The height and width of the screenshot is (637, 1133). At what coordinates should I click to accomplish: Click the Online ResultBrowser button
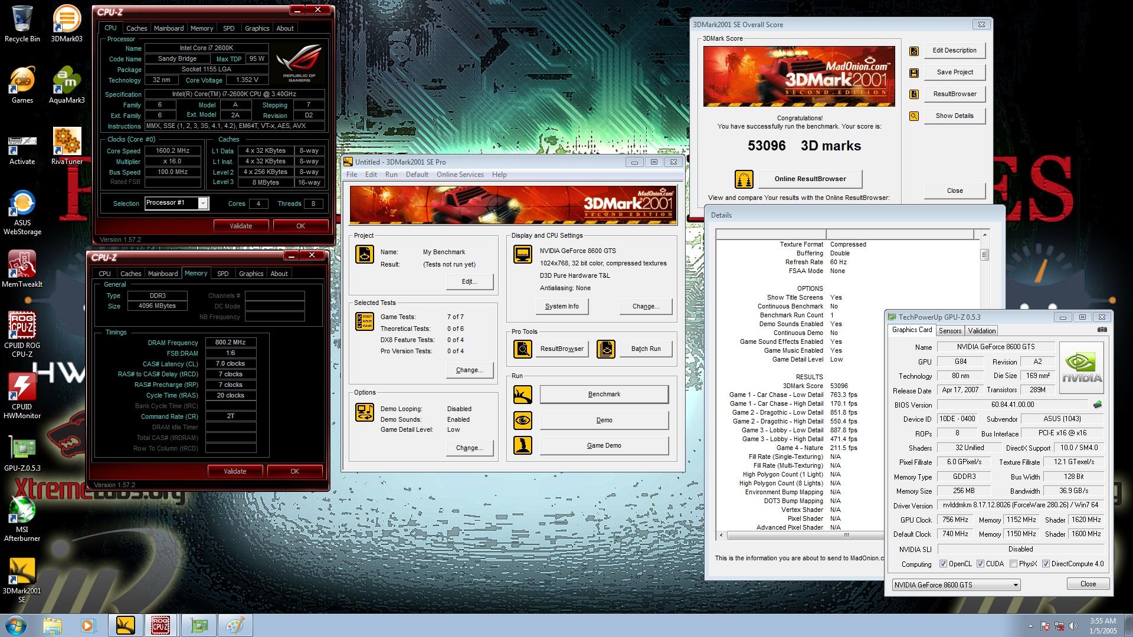coord(810,179)
